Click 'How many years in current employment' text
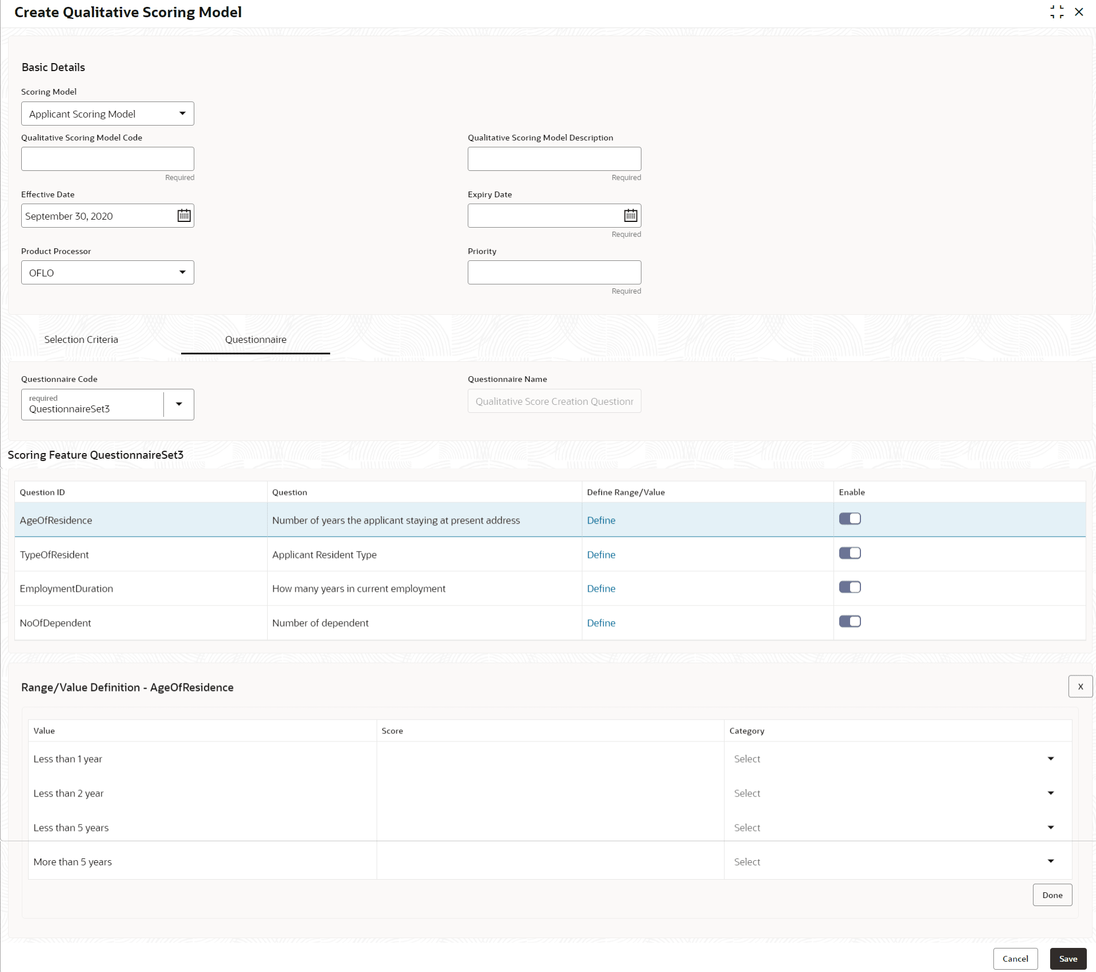Screen dimensions: 1096x972 tap(359, 588)
